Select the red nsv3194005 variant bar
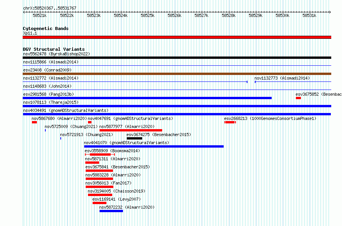This screenshot has height=226, width=342. point(100,195)
